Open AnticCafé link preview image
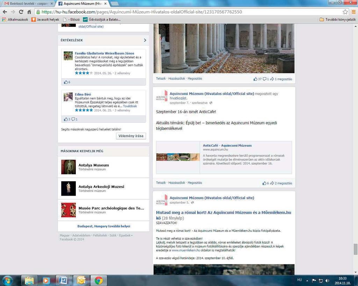The image size is (358, 286). [178, 157]
